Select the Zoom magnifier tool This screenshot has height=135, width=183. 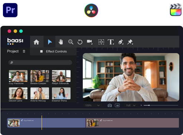(71, 42)
